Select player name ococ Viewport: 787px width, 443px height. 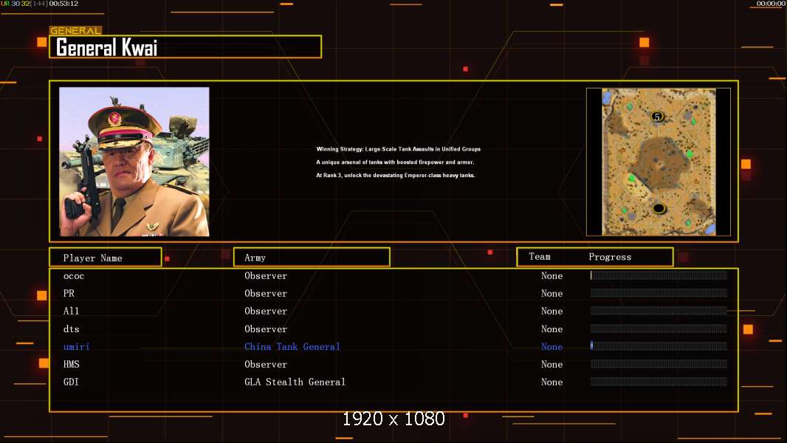click(74, 276)
